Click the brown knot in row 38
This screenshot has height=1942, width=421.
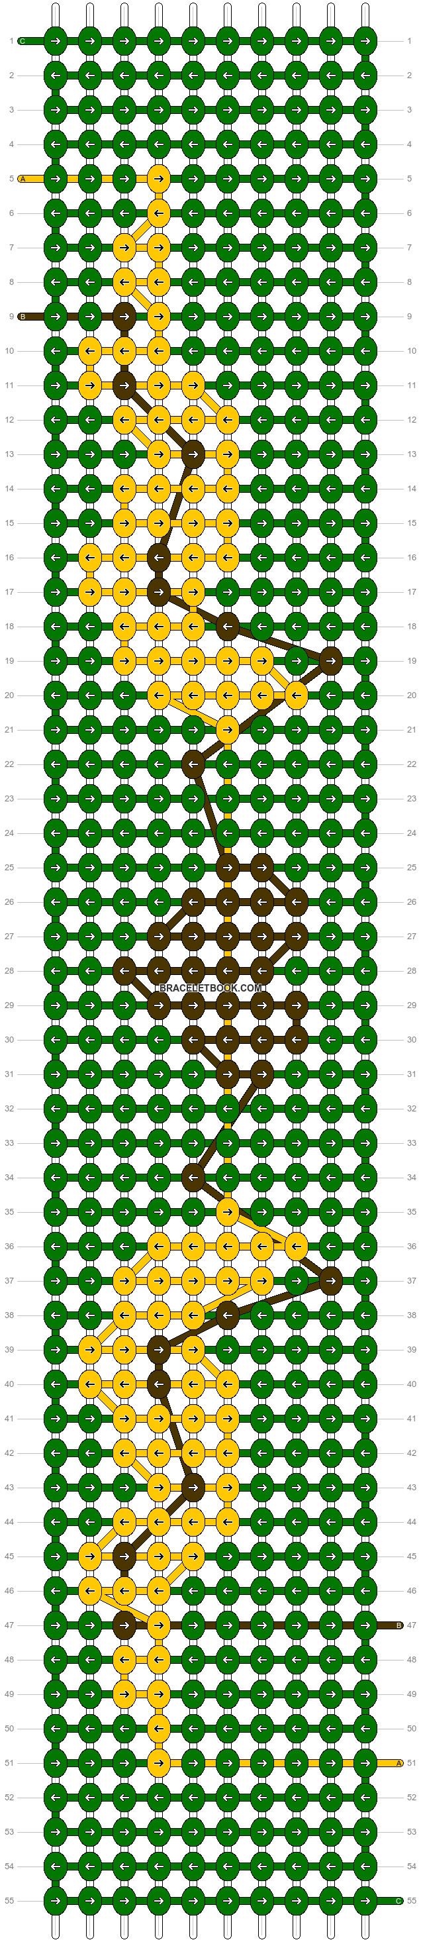coord(228,1315)
